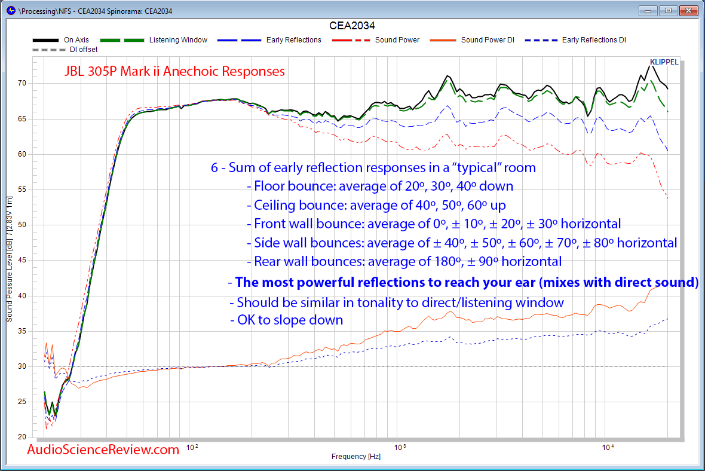The width and height of the screenshot is (705, 471).
Task: Click the 40 dB y-axis tick label
Action: coord(22,296)
